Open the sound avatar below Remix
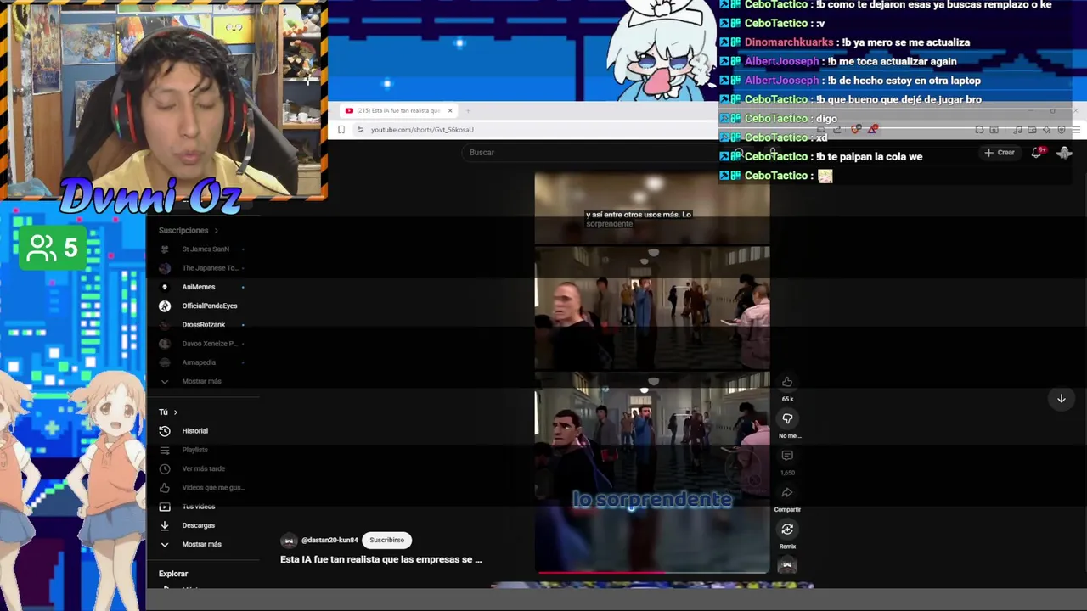Screen dimensions: 1087x611 point(787,565)
